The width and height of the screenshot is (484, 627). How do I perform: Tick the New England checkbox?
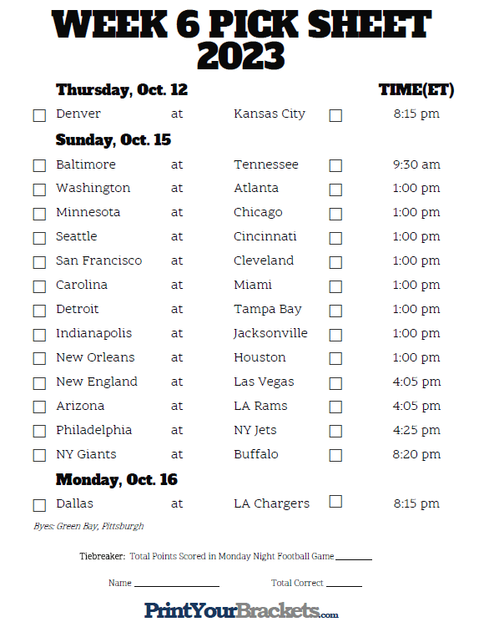(39, 383)
